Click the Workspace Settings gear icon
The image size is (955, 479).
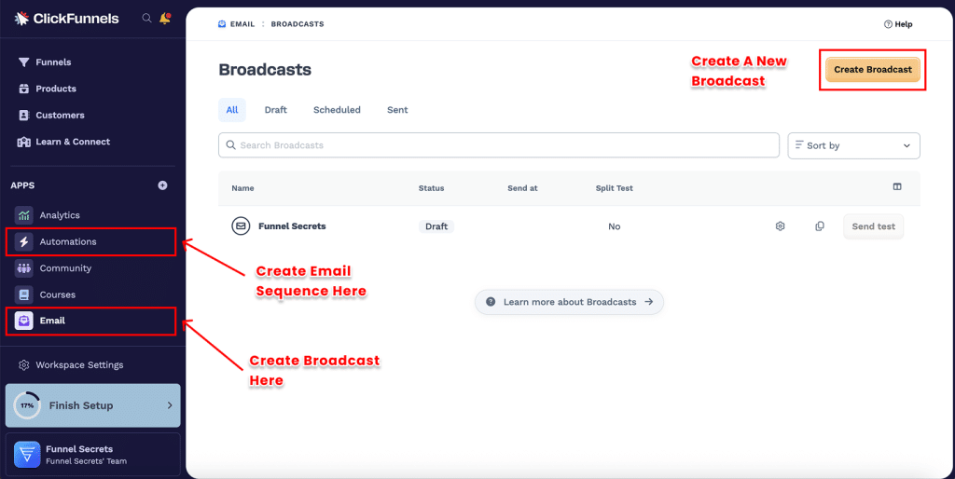(23, 365)
